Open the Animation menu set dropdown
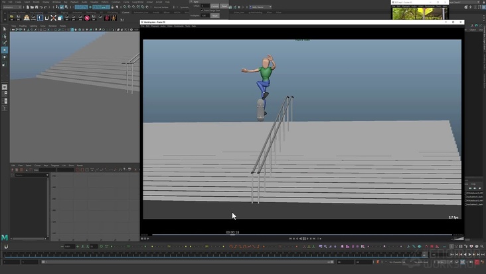The image size is (486, 274). pyautogui.click(x=12, y=7)
